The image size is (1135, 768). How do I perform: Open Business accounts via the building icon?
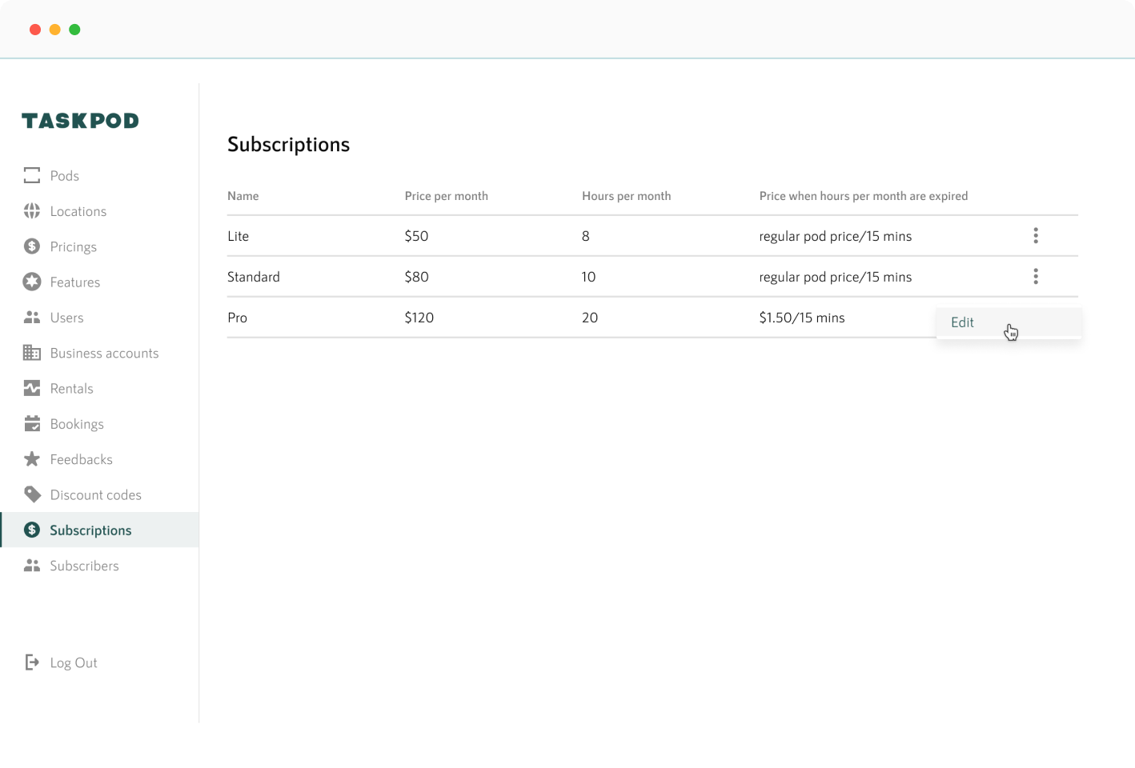(32, 353)
